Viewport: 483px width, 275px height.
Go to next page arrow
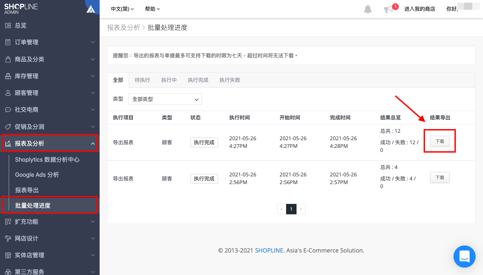pyautogui.click(x=301, y=209)
